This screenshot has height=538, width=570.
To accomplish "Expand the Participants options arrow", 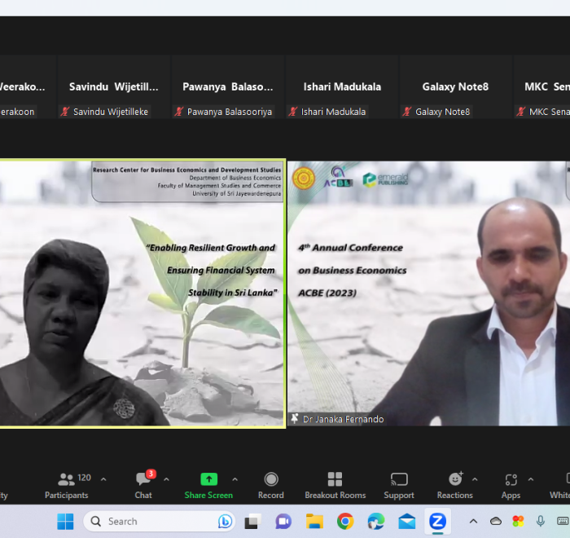I will point(103,479).
